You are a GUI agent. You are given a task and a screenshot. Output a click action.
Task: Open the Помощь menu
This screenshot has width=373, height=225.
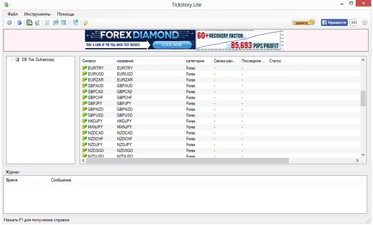pos(66,14)
